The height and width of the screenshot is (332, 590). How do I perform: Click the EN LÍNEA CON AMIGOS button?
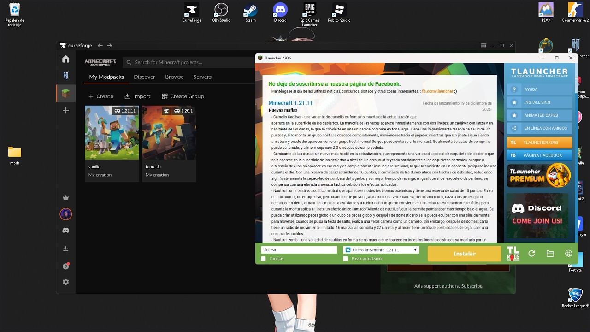coord(539,128)
